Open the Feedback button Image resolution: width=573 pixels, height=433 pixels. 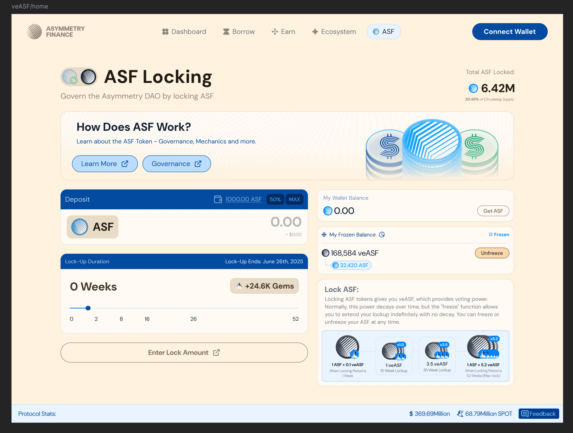(539, 414)
